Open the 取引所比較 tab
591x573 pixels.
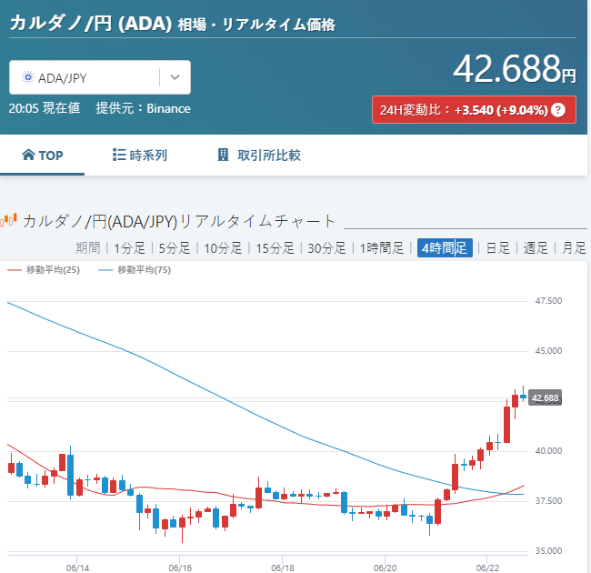tap(259, 156)
